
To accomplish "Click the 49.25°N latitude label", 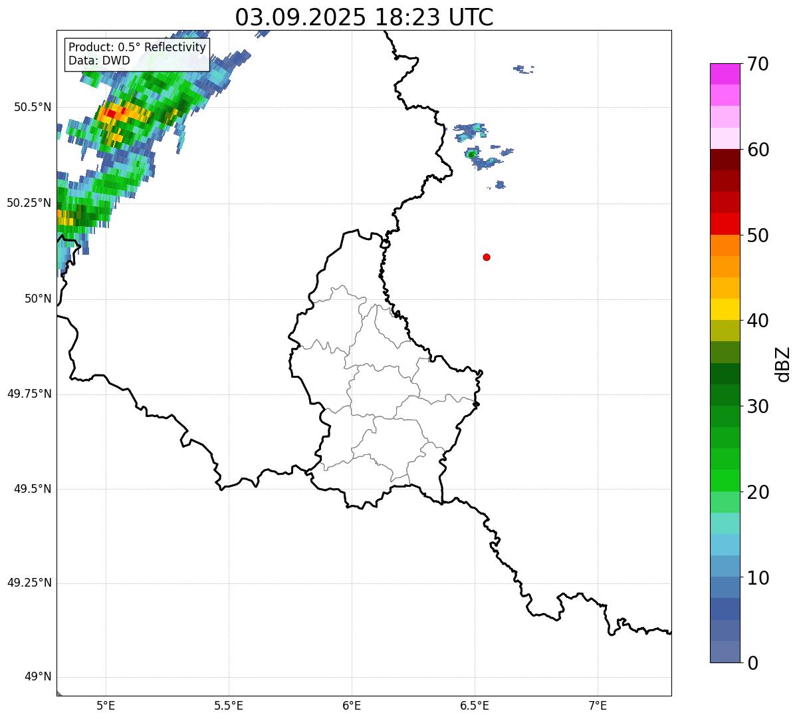I will 29,583.
